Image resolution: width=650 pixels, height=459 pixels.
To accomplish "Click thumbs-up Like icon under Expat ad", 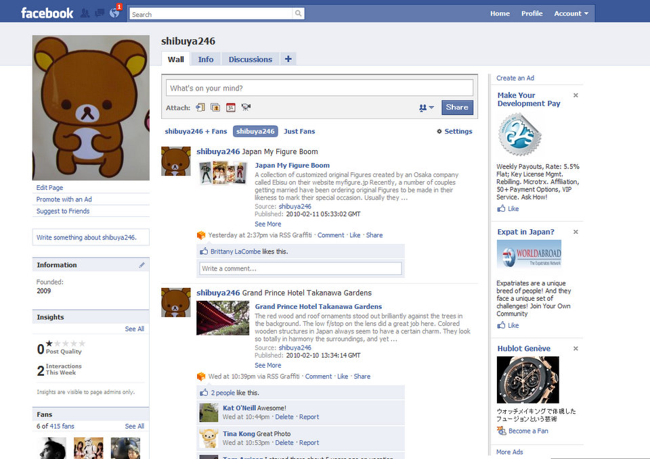I will [501, 325].
